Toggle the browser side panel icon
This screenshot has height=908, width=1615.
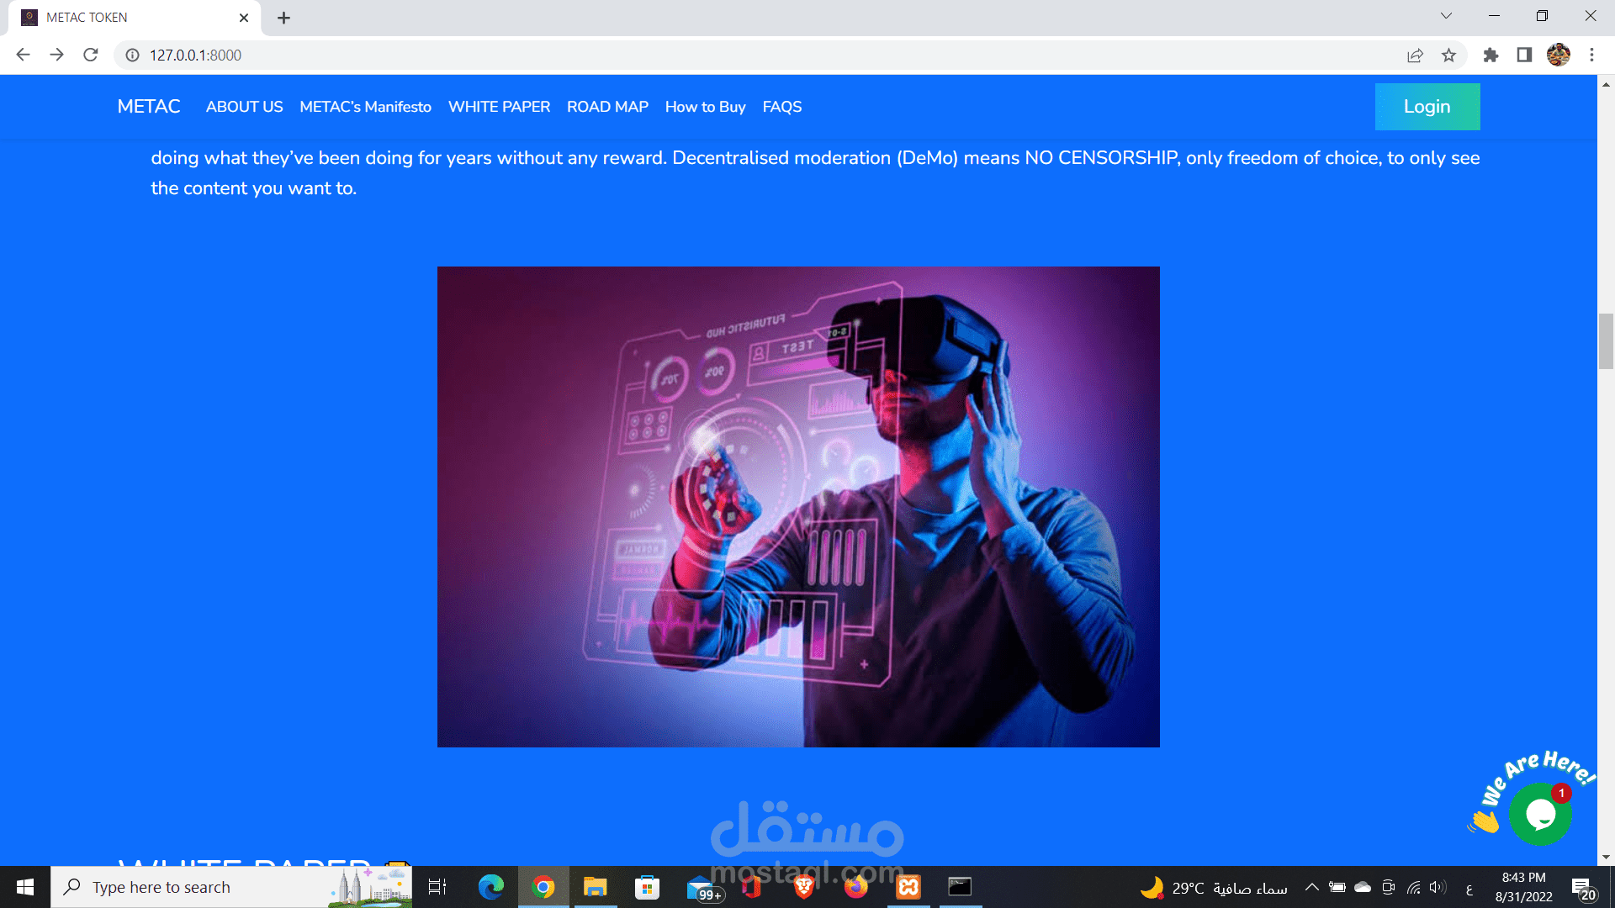1524,55
